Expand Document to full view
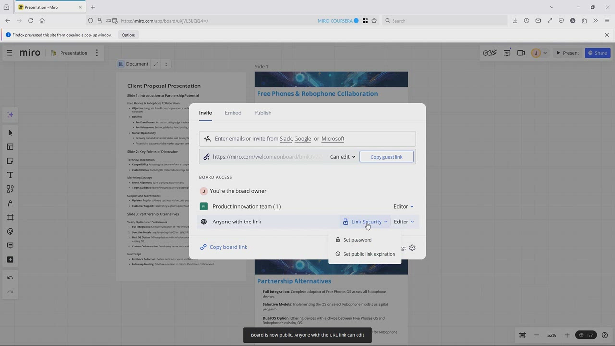The image size is (615, 346). point(156,64)
